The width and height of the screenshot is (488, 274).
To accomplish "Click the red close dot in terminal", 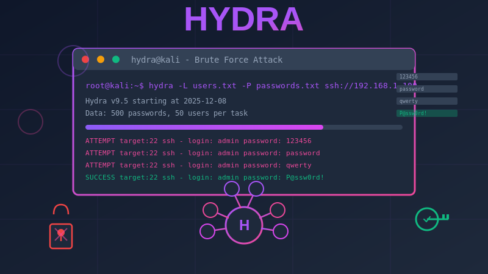I will pos(85,59).
